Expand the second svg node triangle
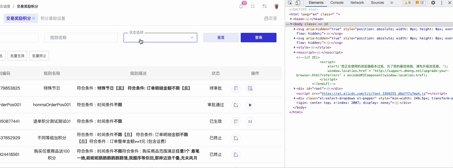This screenshot has height=168, width=453. pyautogui.click(x=295, y=38)
